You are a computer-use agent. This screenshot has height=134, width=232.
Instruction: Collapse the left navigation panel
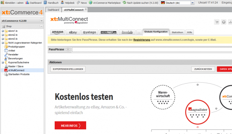[x=41, y=21]
